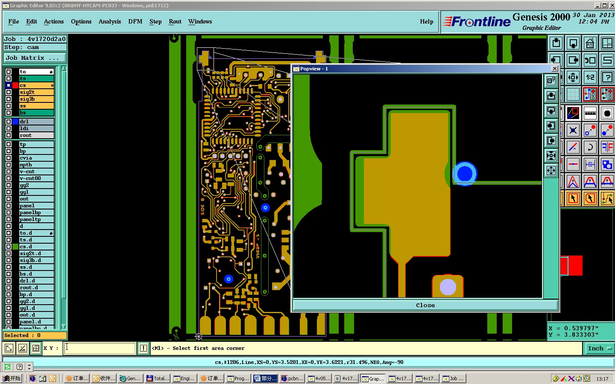
Task: Toggle the checkbox for layer cs
Action: tap(9, 85)
